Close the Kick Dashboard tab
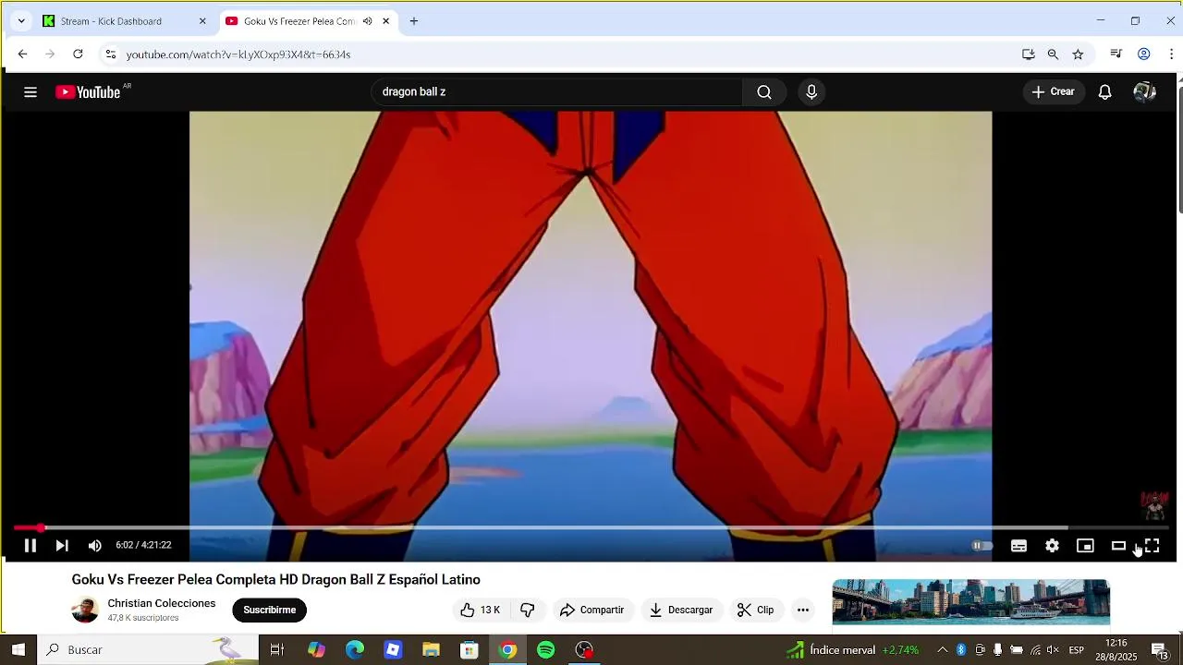Viewport: 1183px width, 665px height. click(x=202, y=21)
